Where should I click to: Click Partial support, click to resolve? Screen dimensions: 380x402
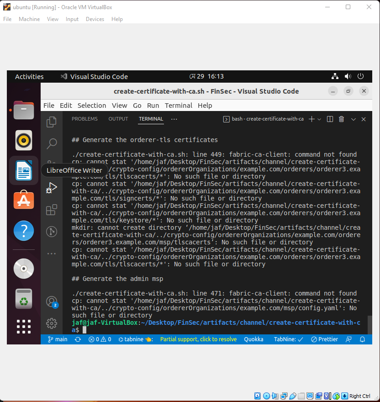(198, 339)
